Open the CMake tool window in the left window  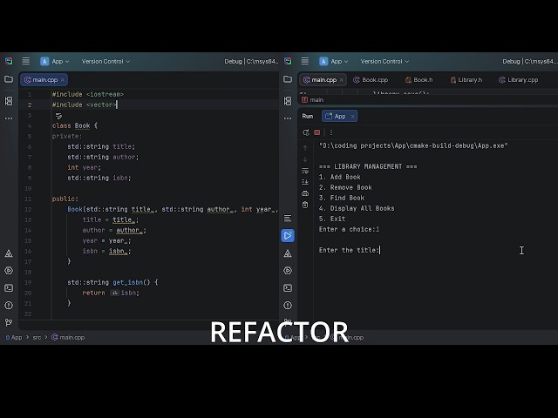9,253
